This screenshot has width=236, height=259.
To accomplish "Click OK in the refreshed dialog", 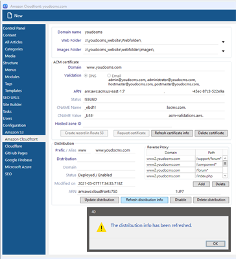I will coord(215,243).
